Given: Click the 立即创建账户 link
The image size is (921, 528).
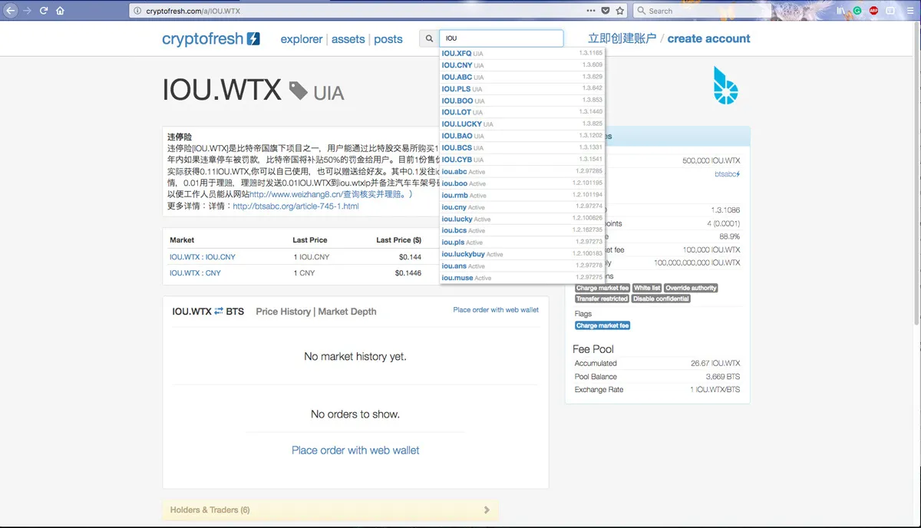Looking at the screenshot, I should click(x=622, y=38).
